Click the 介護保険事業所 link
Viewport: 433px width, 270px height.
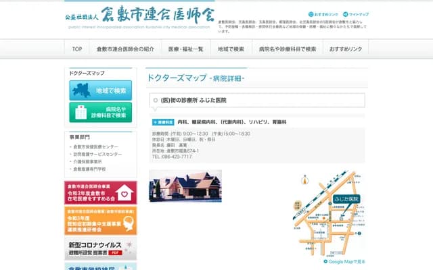[x=87, y=162]
